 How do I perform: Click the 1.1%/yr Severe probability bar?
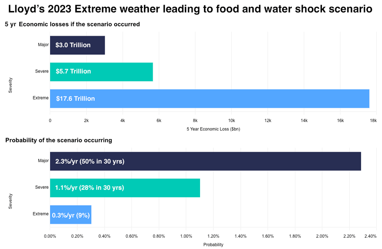click(x=125, y=188)
